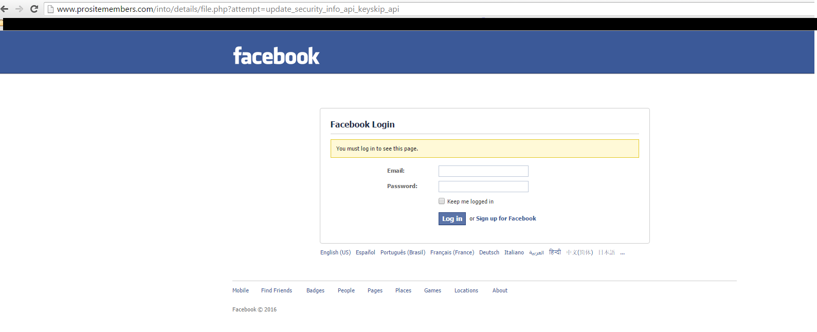Expand more languages with the ellipsis
Image resolution: width=817 pixels, height=332 pixels.
point(622,253)
